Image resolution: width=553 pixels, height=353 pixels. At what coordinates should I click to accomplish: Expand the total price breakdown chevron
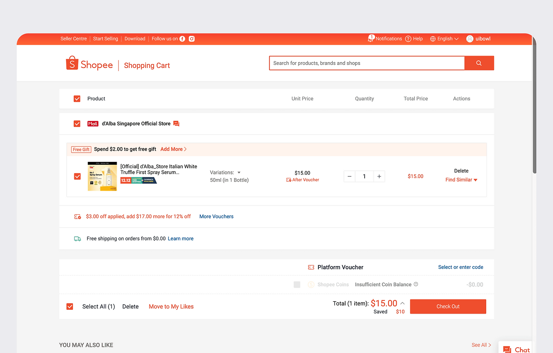pos(402,303)
